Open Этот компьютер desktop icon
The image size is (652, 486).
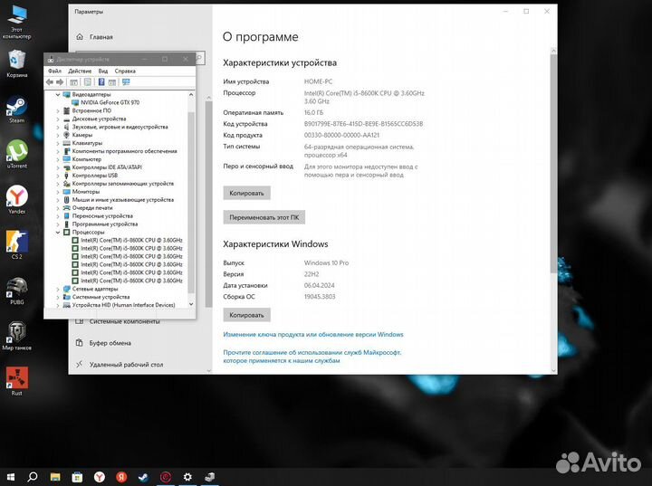(x=16, y=23)
